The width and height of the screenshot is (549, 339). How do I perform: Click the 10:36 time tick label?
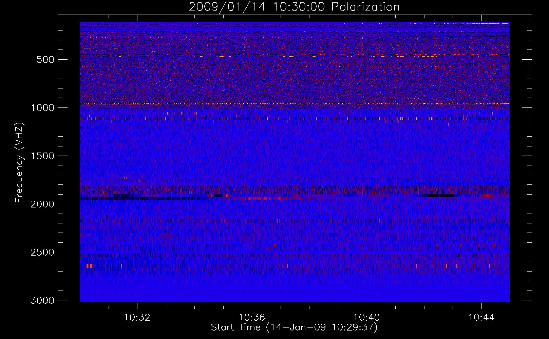tap(252, 318)
